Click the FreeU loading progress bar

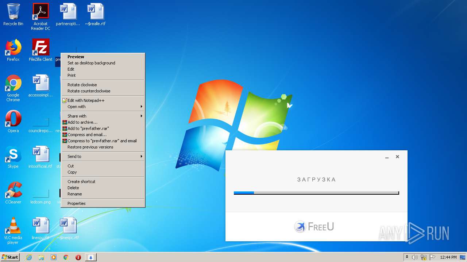[x=316, y=193]
